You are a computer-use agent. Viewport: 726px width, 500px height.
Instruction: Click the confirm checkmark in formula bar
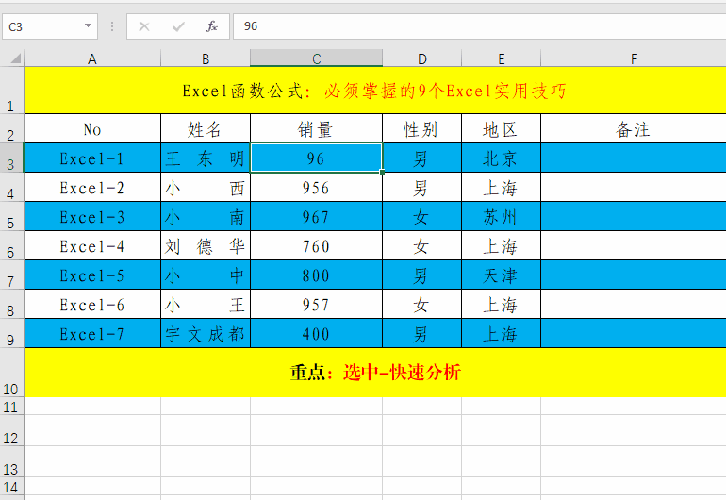(178, 26)
